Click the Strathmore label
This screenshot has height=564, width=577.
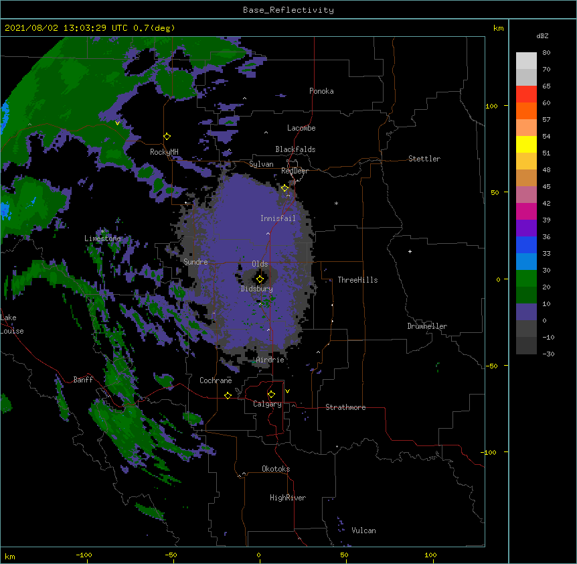click(345, 407)
